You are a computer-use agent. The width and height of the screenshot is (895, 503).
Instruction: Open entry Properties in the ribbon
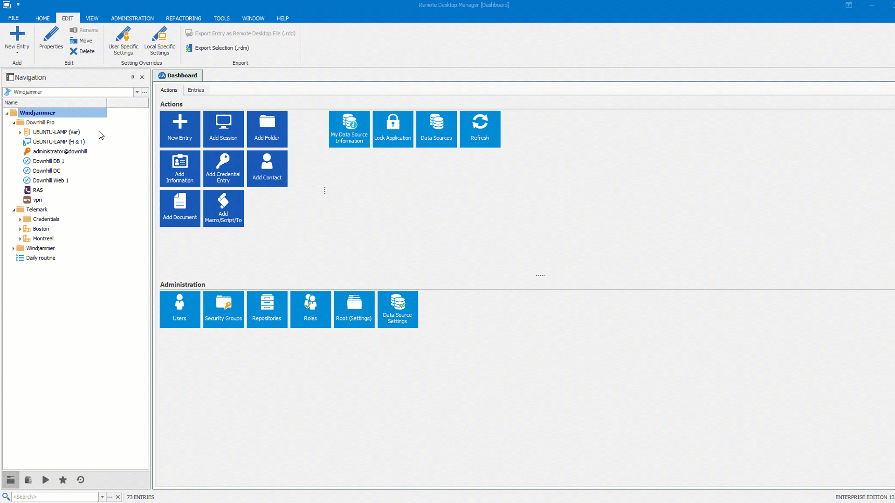tap(51, 38)
